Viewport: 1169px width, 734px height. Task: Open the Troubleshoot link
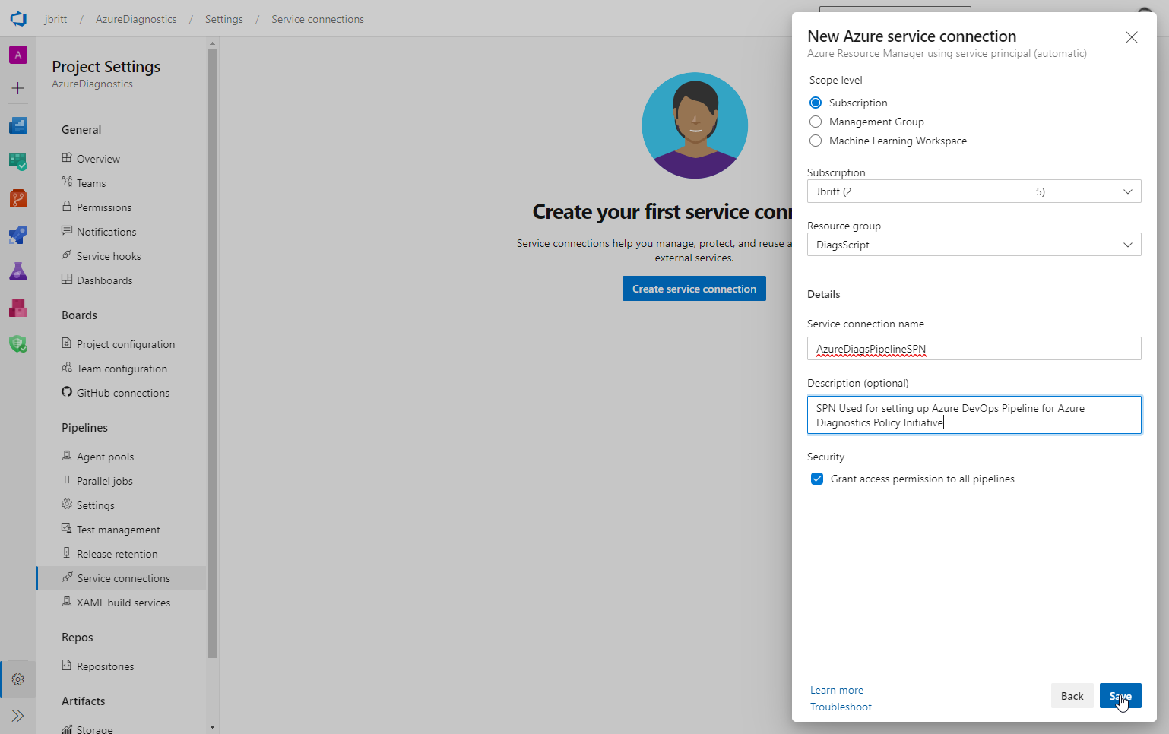[x=841, y=707]
